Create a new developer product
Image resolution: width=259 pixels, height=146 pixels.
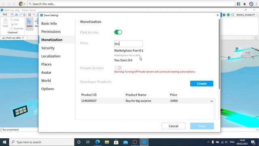(x=202, y=84)
